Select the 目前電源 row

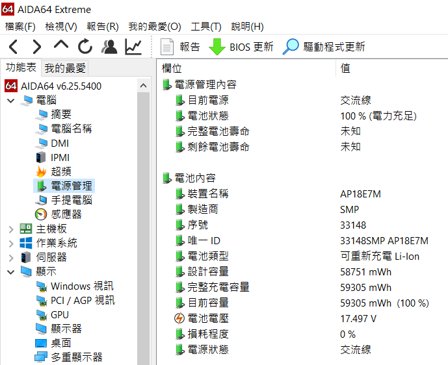coord(302,100)
